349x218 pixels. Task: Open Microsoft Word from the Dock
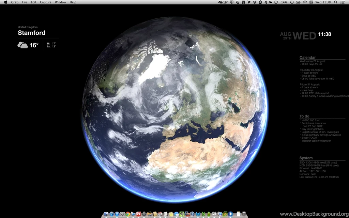coord(198,214)
